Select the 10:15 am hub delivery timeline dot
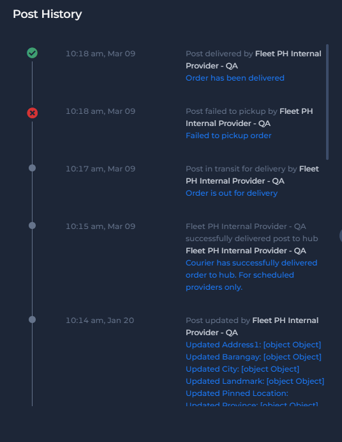The image size is (342, 442). 32,226
